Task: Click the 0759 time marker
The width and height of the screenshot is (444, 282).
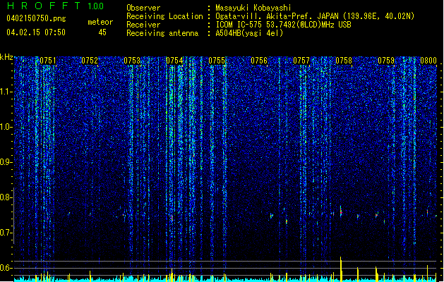Action: pos(386,61)
